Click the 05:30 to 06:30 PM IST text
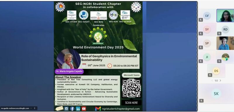This screenshot has height=112, width=234. tap(126, 66)
